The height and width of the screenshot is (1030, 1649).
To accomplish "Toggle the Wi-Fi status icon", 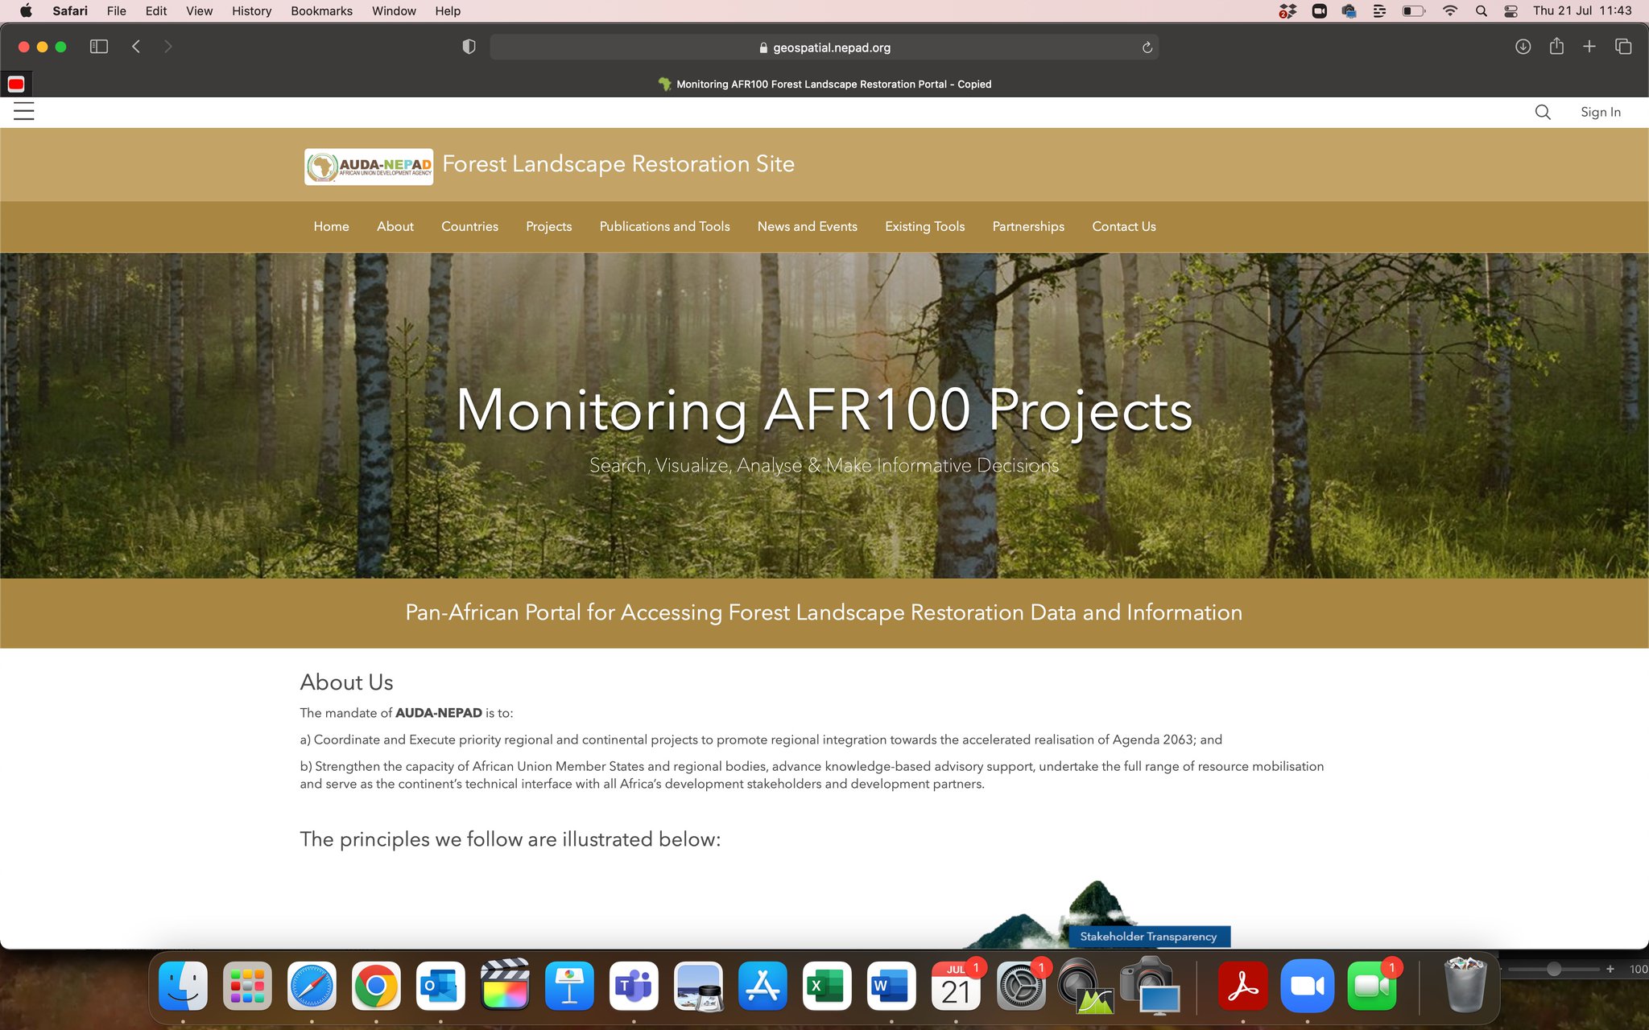I will click(x=1449, y=10).
